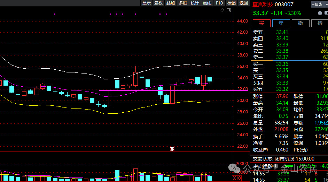Click the 标记 mark button
This screenshot has height=182, width=328.
coord(232,3)
